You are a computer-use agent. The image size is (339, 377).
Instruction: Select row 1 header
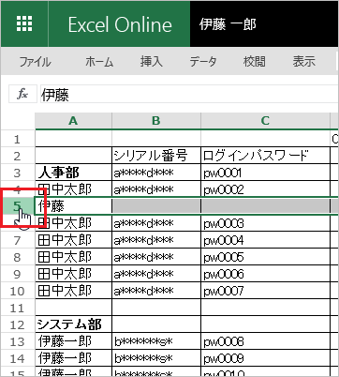coord(18,139)
